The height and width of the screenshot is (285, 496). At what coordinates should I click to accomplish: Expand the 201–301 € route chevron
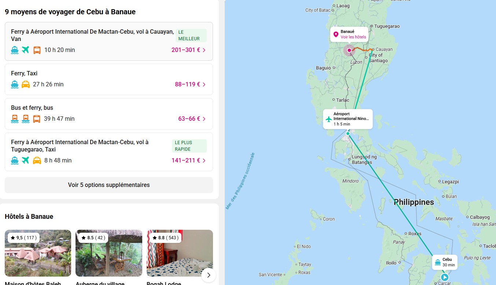(204, 50)
